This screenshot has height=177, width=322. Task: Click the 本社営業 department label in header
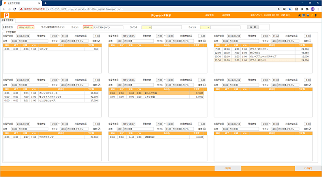(x=226, y=15)
